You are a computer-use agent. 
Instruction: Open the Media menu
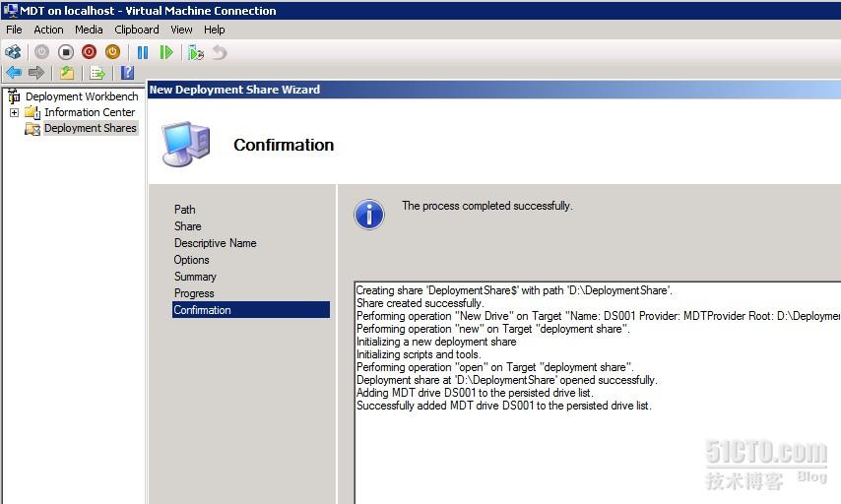click(x=89, y=30)
